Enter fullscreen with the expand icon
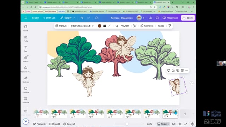Viewport: 226px width, 127px height. pos(186,124)
